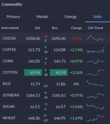The image size is (110, 124).
Task: Switch to the Metals tab
Action: pyautogui.click(x=42, y=16)
